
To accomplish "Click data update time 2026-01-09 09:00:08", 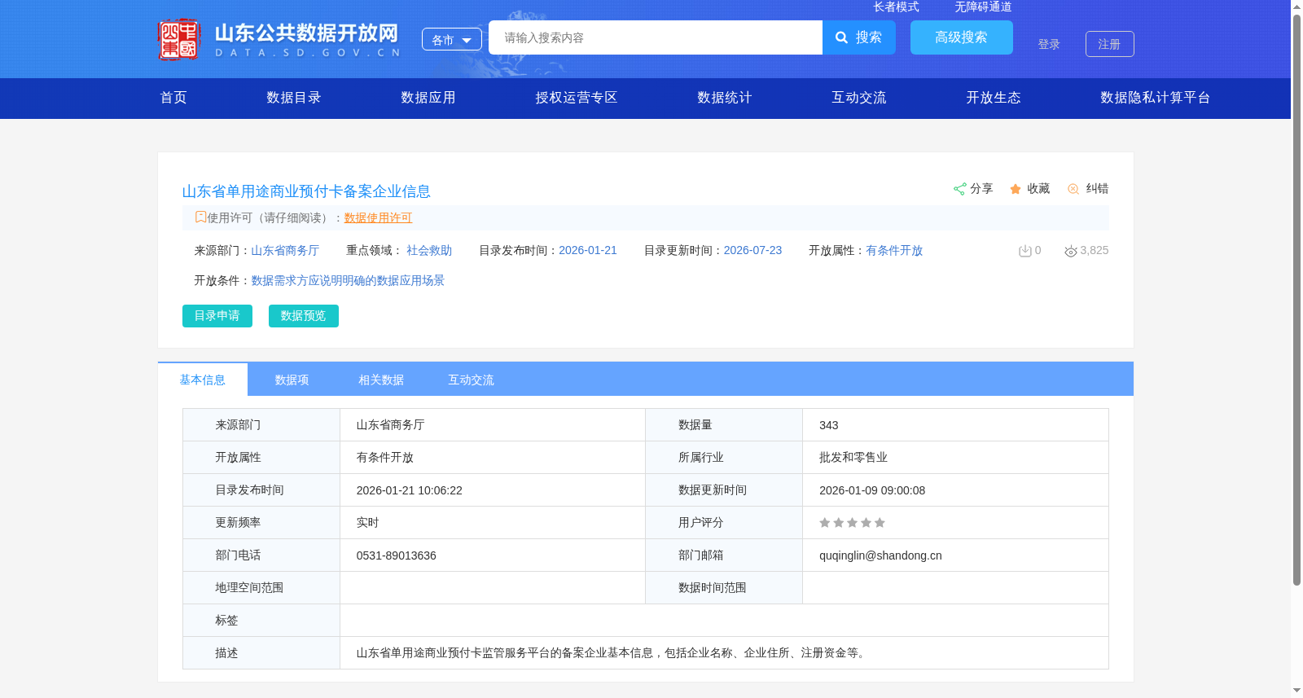I will point(872,490).
